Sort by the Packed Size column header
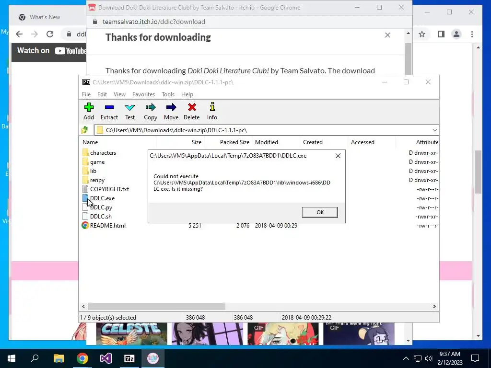Image resolution: width=491 pixels, height=368 pixels. click(228, 142)
